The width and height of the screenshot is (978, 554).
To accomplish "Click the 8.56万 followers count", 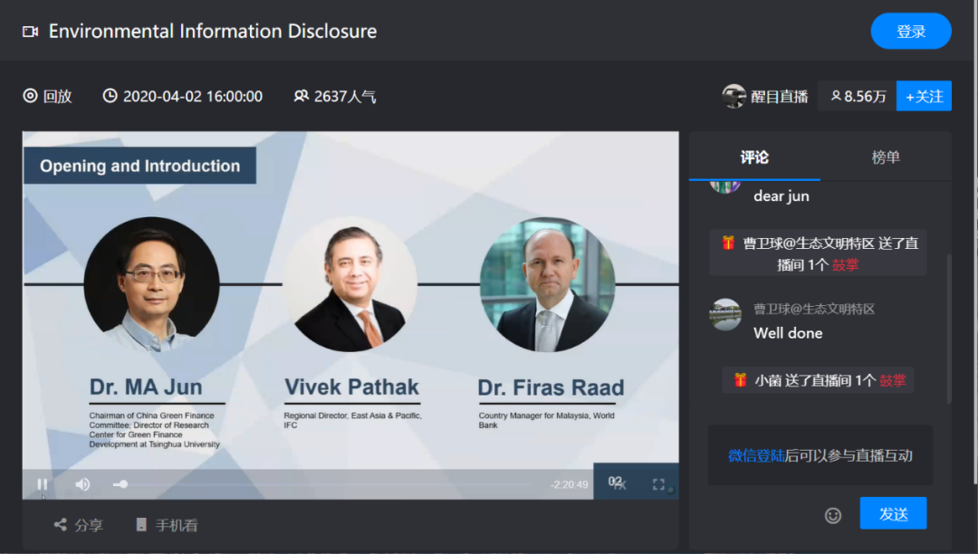I will click(x=858, y=96).
